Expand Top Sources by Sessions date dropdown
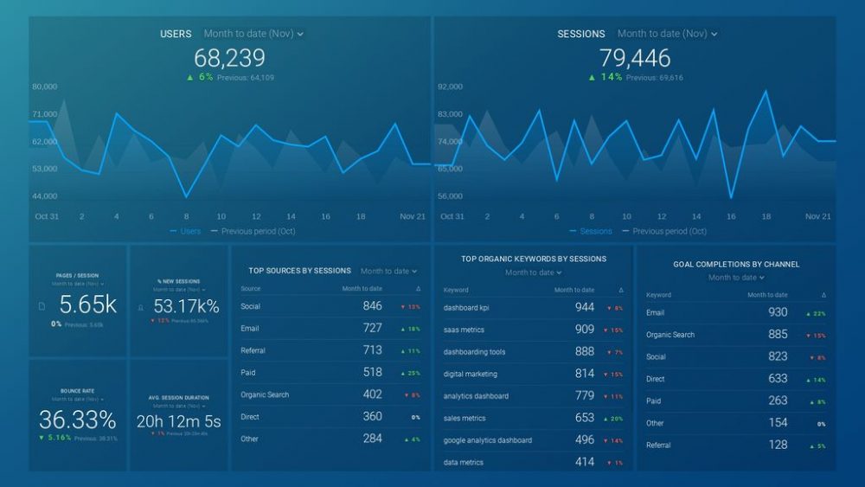Screen dimensions: 865x487 [388, 271]
